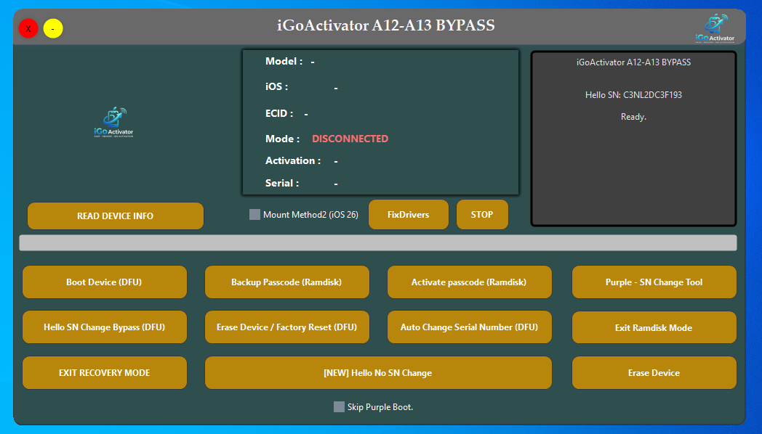Screen dimensions: 762x434
Task: Click the red X close button
Action: [x=28, y=28]
